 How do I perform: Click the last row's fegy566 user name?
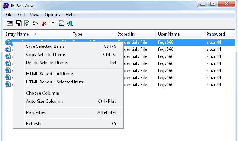(x=165, y=85)
